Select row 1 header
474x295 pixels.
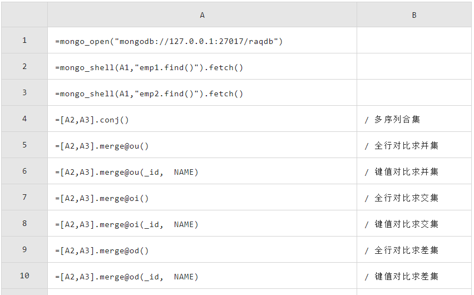(24, 40)
